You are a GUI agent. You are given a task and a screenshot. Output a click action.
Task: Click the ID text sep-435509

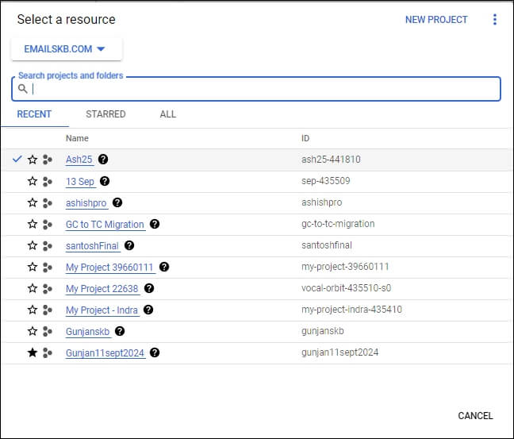pos(325,181)
